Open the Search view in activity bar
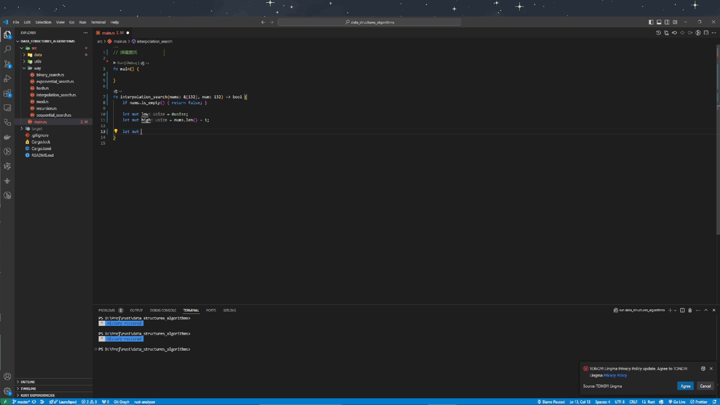This screenshot has width=720, height=405. point(7,49)
